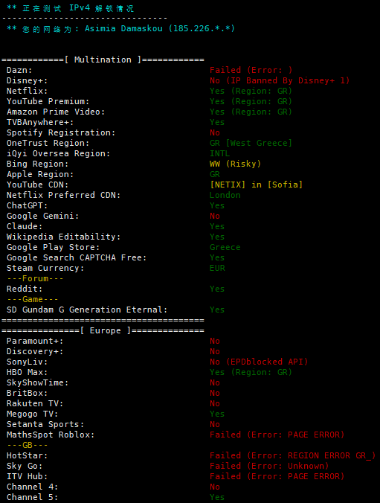Click the Europe section header
The width and height of the screenshot is (380, 503).
[103, 330]
